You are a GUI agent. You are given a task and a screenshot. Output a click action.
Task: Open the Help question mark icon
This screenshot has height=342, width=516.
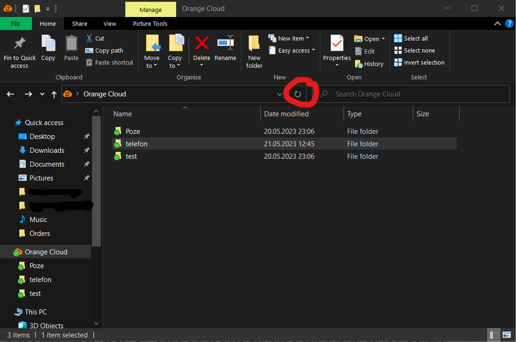pos(509,24)
